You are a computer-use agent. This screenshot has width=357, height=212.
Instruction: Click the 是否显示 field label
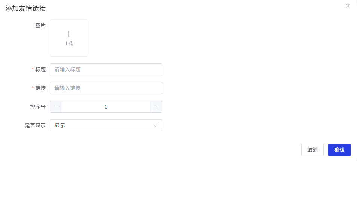click(x=35, y=125)
